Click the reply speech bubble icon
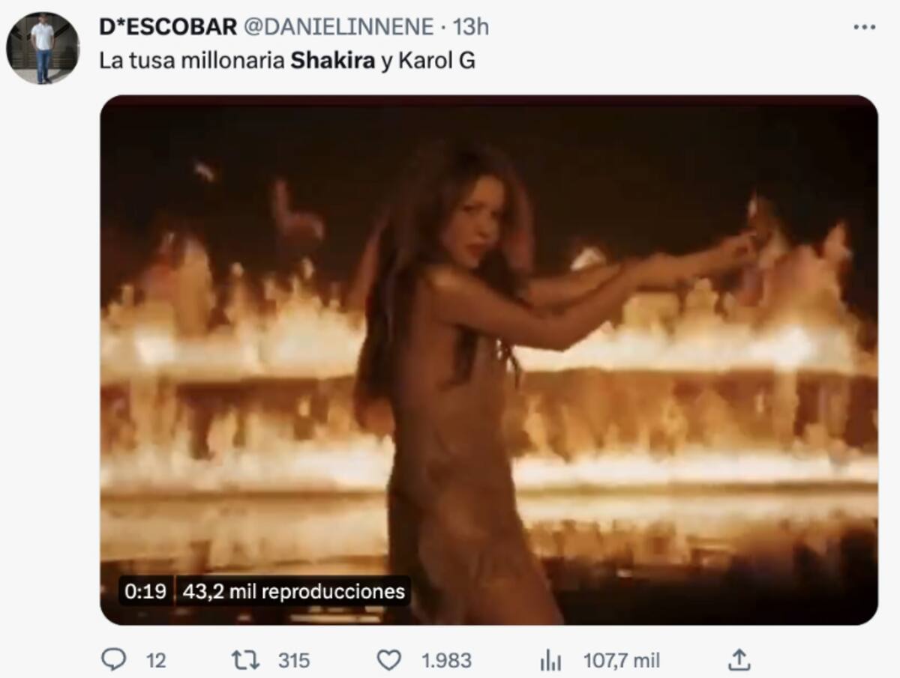 coord(113,660)
